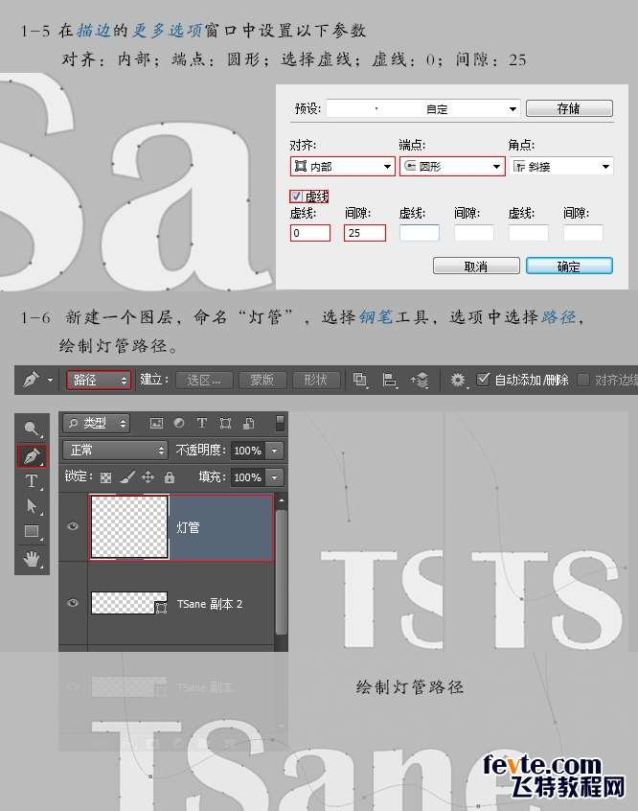Click the 存储 save button

pyautogui.click(x=569, y=108)
